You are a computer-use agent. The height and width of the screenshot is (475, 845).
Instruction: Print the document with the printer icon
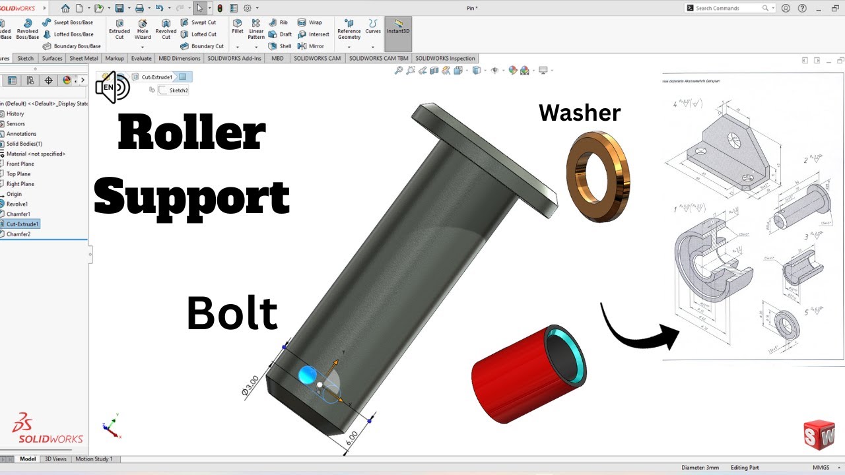(x=139, y=9)
